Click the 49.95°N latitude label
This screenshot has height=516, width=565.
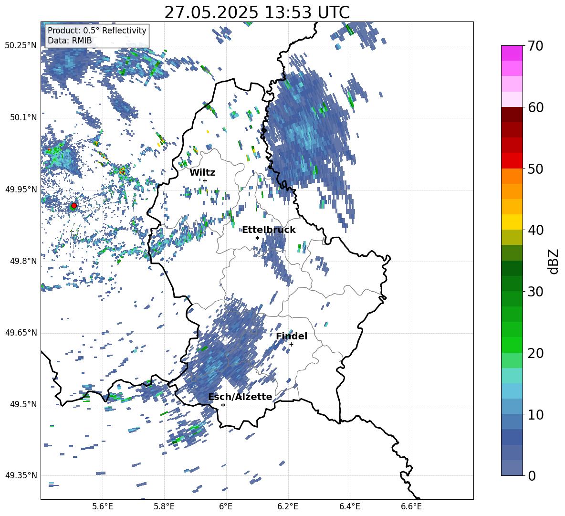coord(21,190)
